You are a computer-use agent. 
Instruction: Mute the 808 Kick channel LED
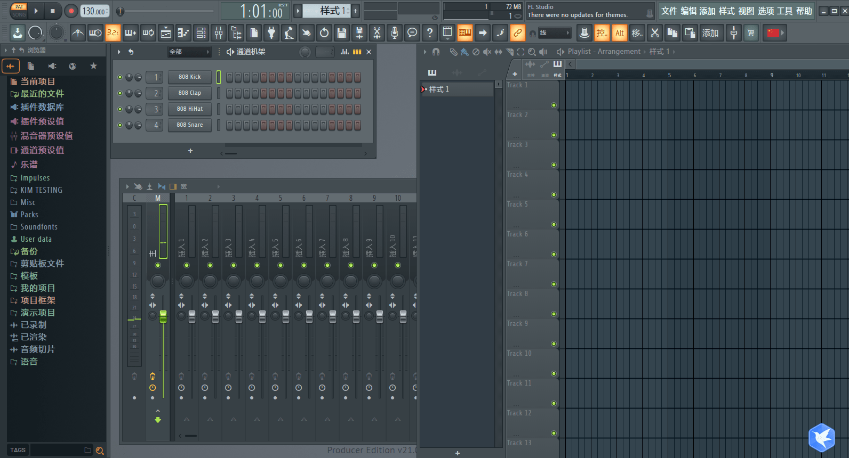pyautogui.click(x=120, y=77)
